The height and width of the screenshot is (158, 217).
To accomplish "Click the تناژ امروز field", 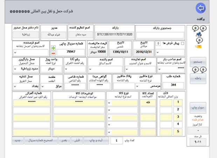I will click(198, 131).
